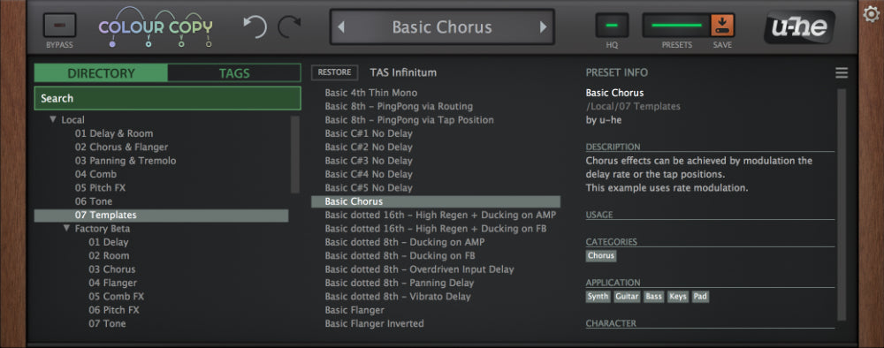Viewport: 884px width, 348px height.
Task: Click TAS Infinitum restore preset name
Action: [403, 72]
